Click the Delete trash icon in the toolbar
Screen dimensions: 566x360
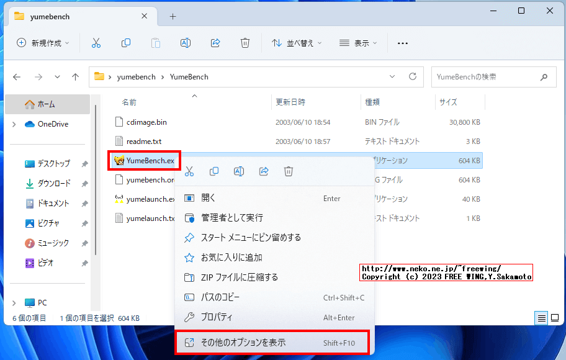[x=245, y=43]
